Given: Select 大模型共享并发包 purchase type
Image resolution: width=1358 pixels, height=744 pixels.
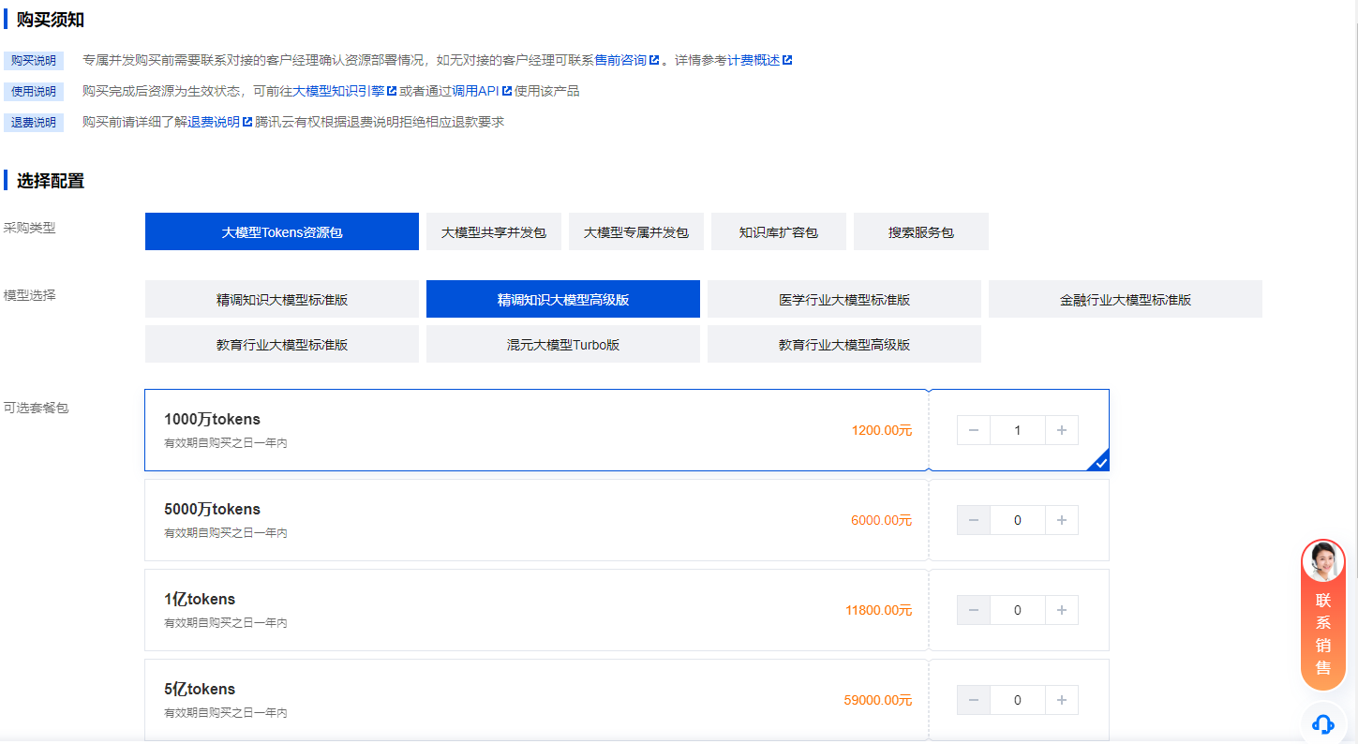Looking at the screenshot, I should pos(494,231).
